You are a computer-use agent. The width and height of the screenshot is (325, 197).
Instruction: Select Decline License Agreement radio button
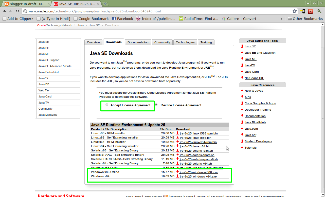pyautogui.click(x=156, y=105)
